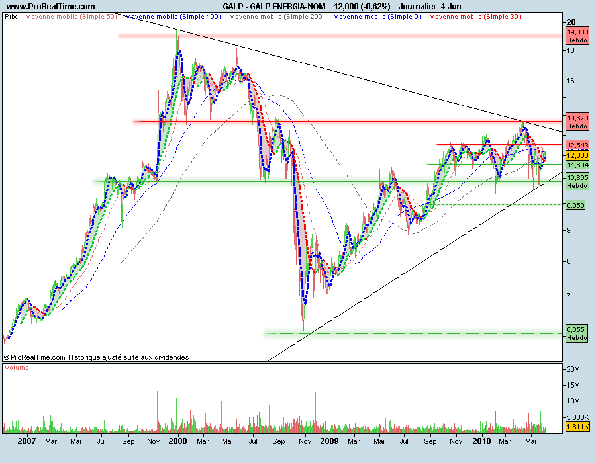This screenshot has width=596, height=463.
Task: Click the 5 000K volume axis value
Action: pos(577,417)
